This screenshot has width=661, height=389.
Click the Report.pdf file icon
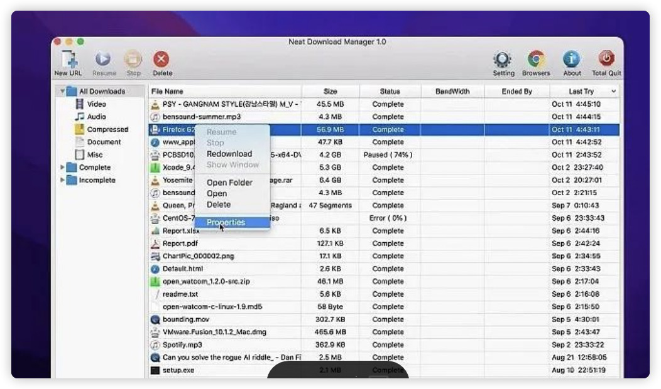155,243
